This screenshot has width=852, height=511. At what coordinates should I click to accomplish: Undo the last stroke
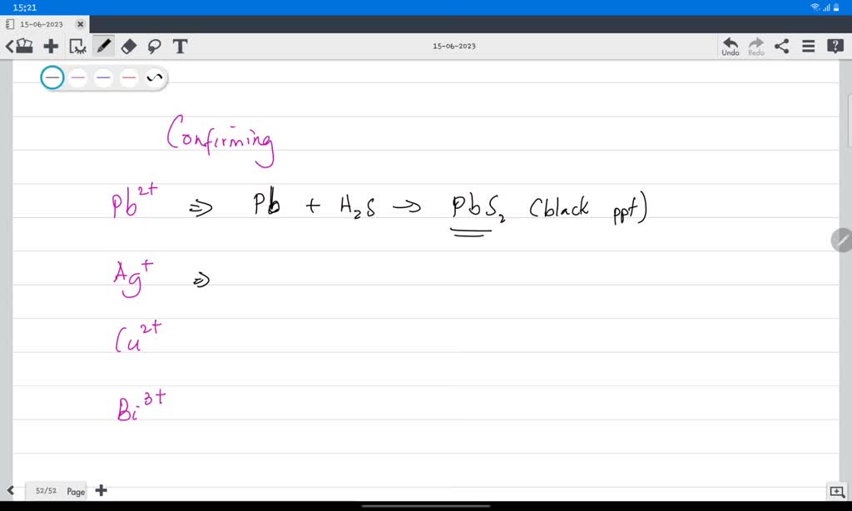[x=730, y=46]
